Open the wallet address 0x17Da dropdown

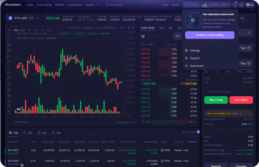click(216, 5)
